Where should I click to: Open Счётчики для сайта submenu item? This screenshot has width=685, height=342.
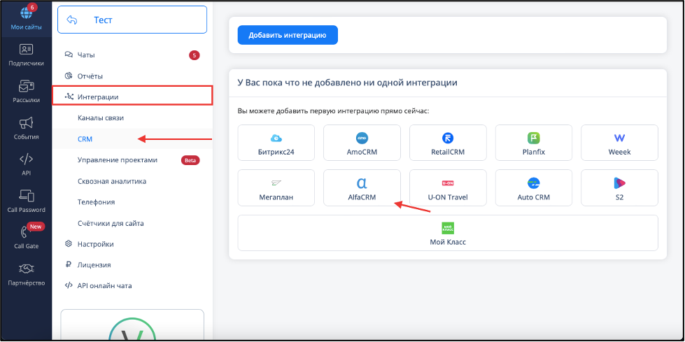tap(132, 223)
